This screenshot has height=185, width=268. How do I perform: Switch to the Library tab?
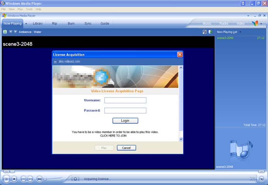37,24
